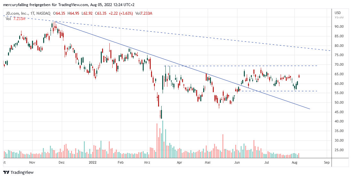Click the Nov label on the time axis
The image size is (352, 178).
pos(32,162)
